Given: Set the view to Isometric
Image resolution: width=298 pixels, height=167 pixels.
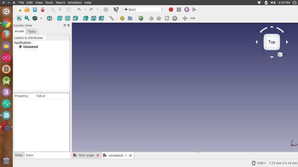Looking at the screenshot, I should 50,18.
